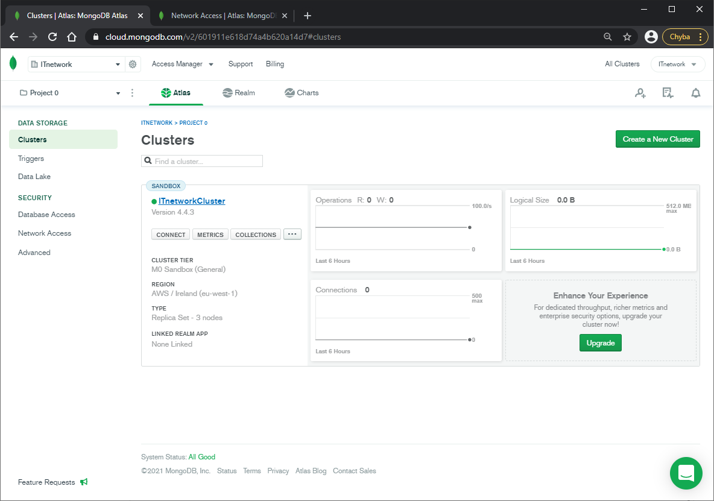This screenshot has height=501, width=714.
Task: Click the Find a cluster search field
Action: click(x=202, y=161)
